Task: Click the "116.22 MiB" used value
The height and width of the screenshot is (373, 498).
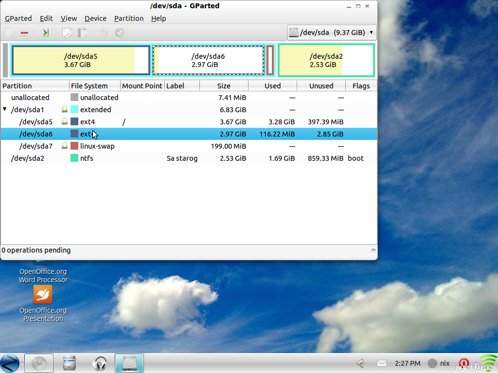Action: coord(277,134)
